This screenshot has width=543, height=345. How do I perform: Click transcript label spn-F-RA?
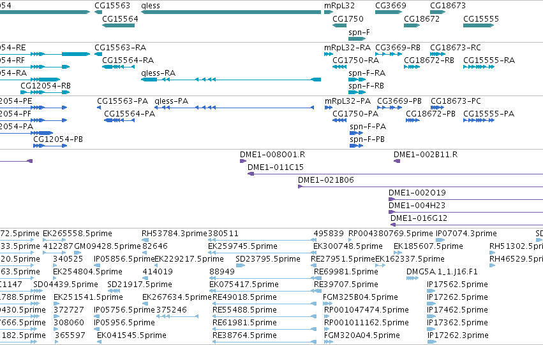tap(367, 73)
